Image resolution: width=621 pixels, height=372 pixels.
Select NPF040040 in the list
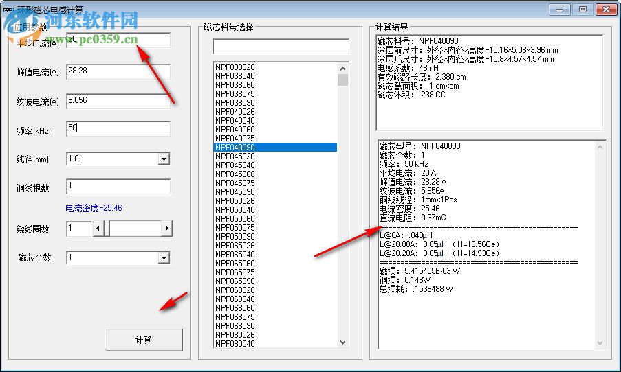tap(275, 121)
